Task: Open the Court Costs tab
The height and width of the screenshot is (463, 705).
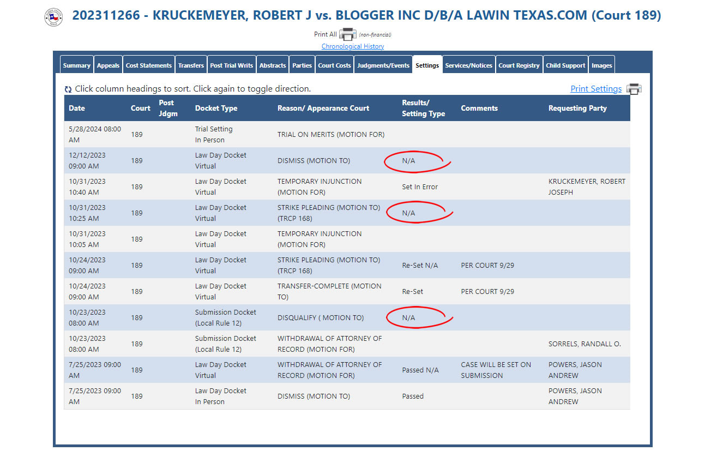Action: pyautogui.click(x=334, y=65)
